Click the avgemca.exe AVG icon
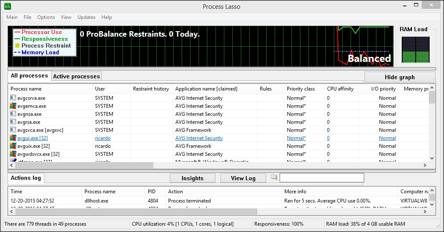444x232 pixels. [13, 106]
